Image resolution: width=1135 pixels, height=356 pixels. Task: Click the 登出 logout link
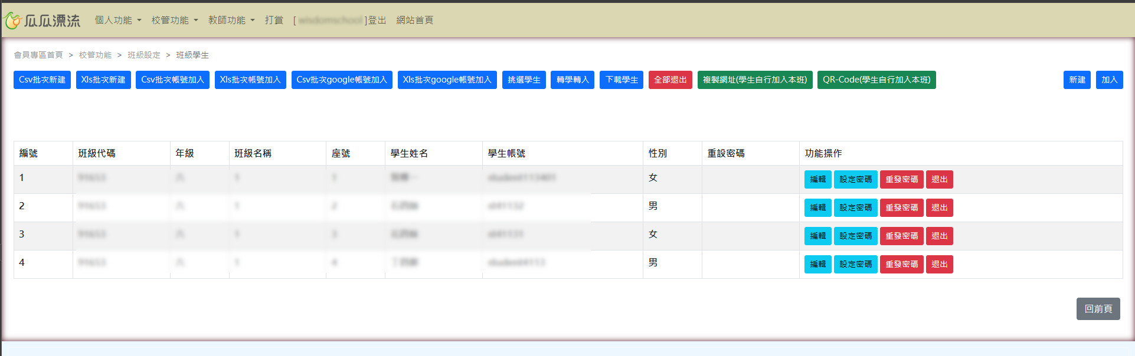[x=377, y=20]
